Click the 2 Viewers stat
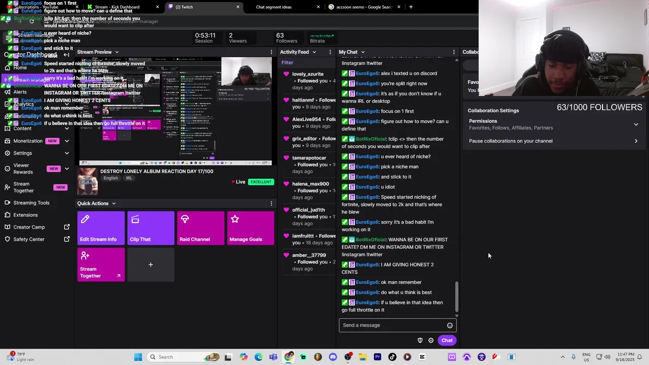Screen dimensions: 649x365 click(x=237, y=38)
